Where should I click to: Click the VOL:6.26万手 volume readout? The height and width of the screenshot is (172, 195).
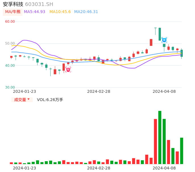(x=50, y=100)
